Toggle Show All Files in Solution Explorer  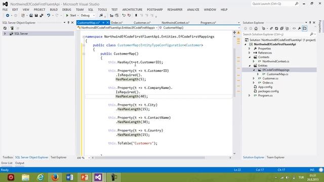(287, 28)
